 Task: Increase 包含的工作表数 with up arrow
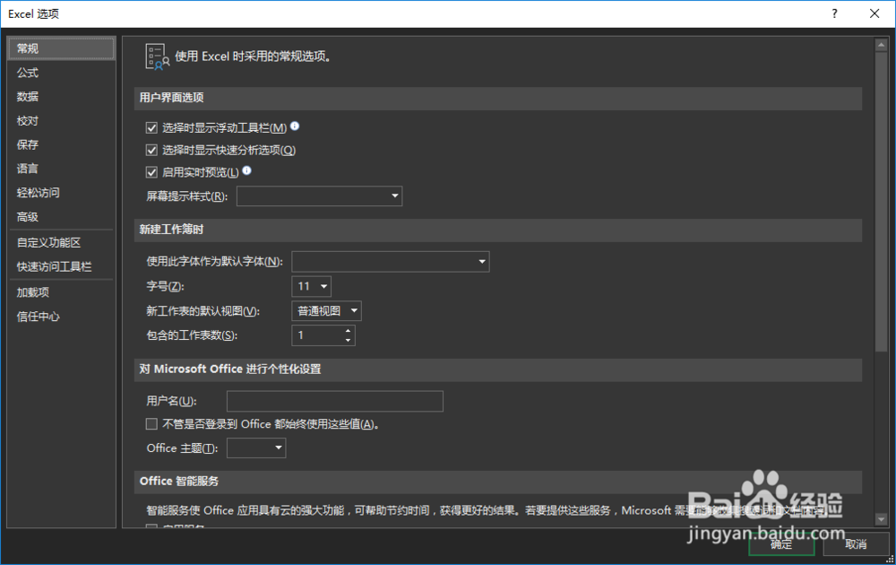(x=348, y=331)
